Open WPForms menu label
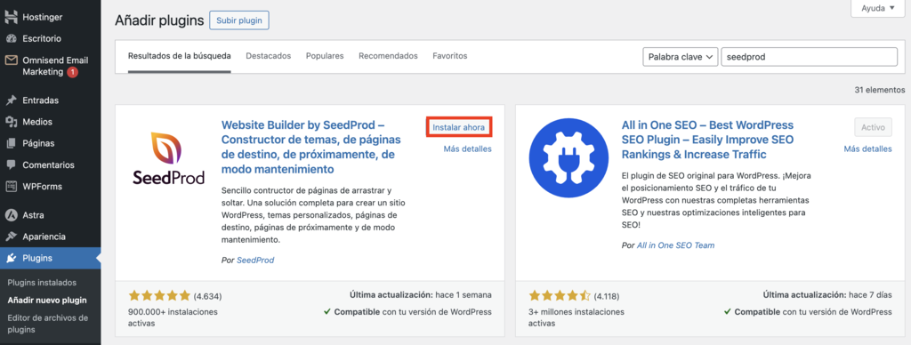The image size is (911, 345). coord(43,187)
